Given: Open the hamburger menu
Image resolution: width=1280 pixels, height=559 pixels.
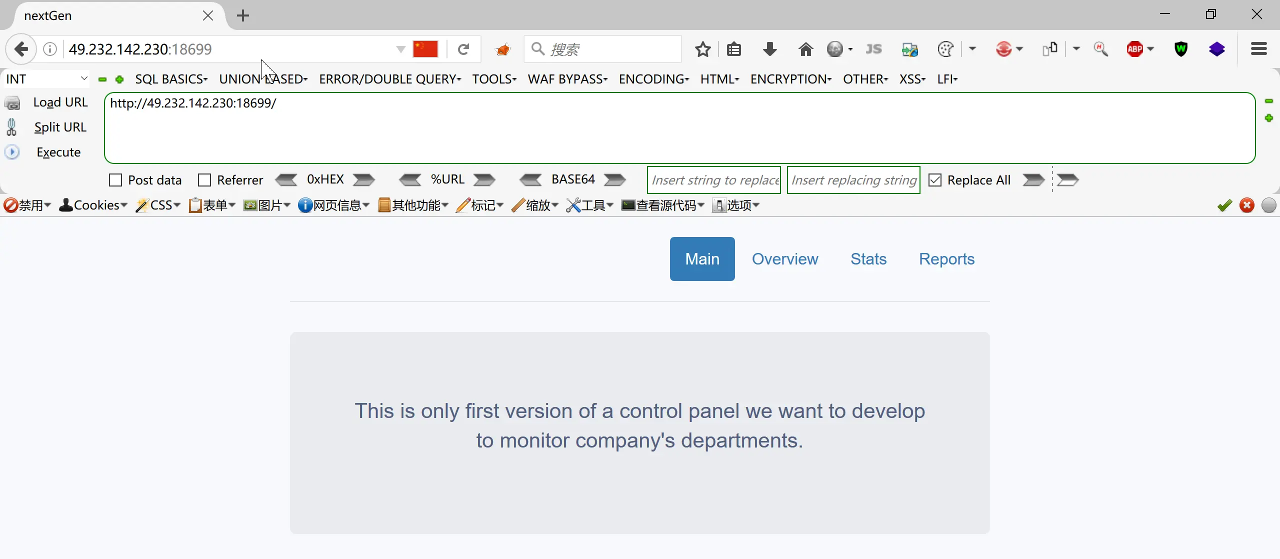Looking at the screenshot, I should (1258, 49).
